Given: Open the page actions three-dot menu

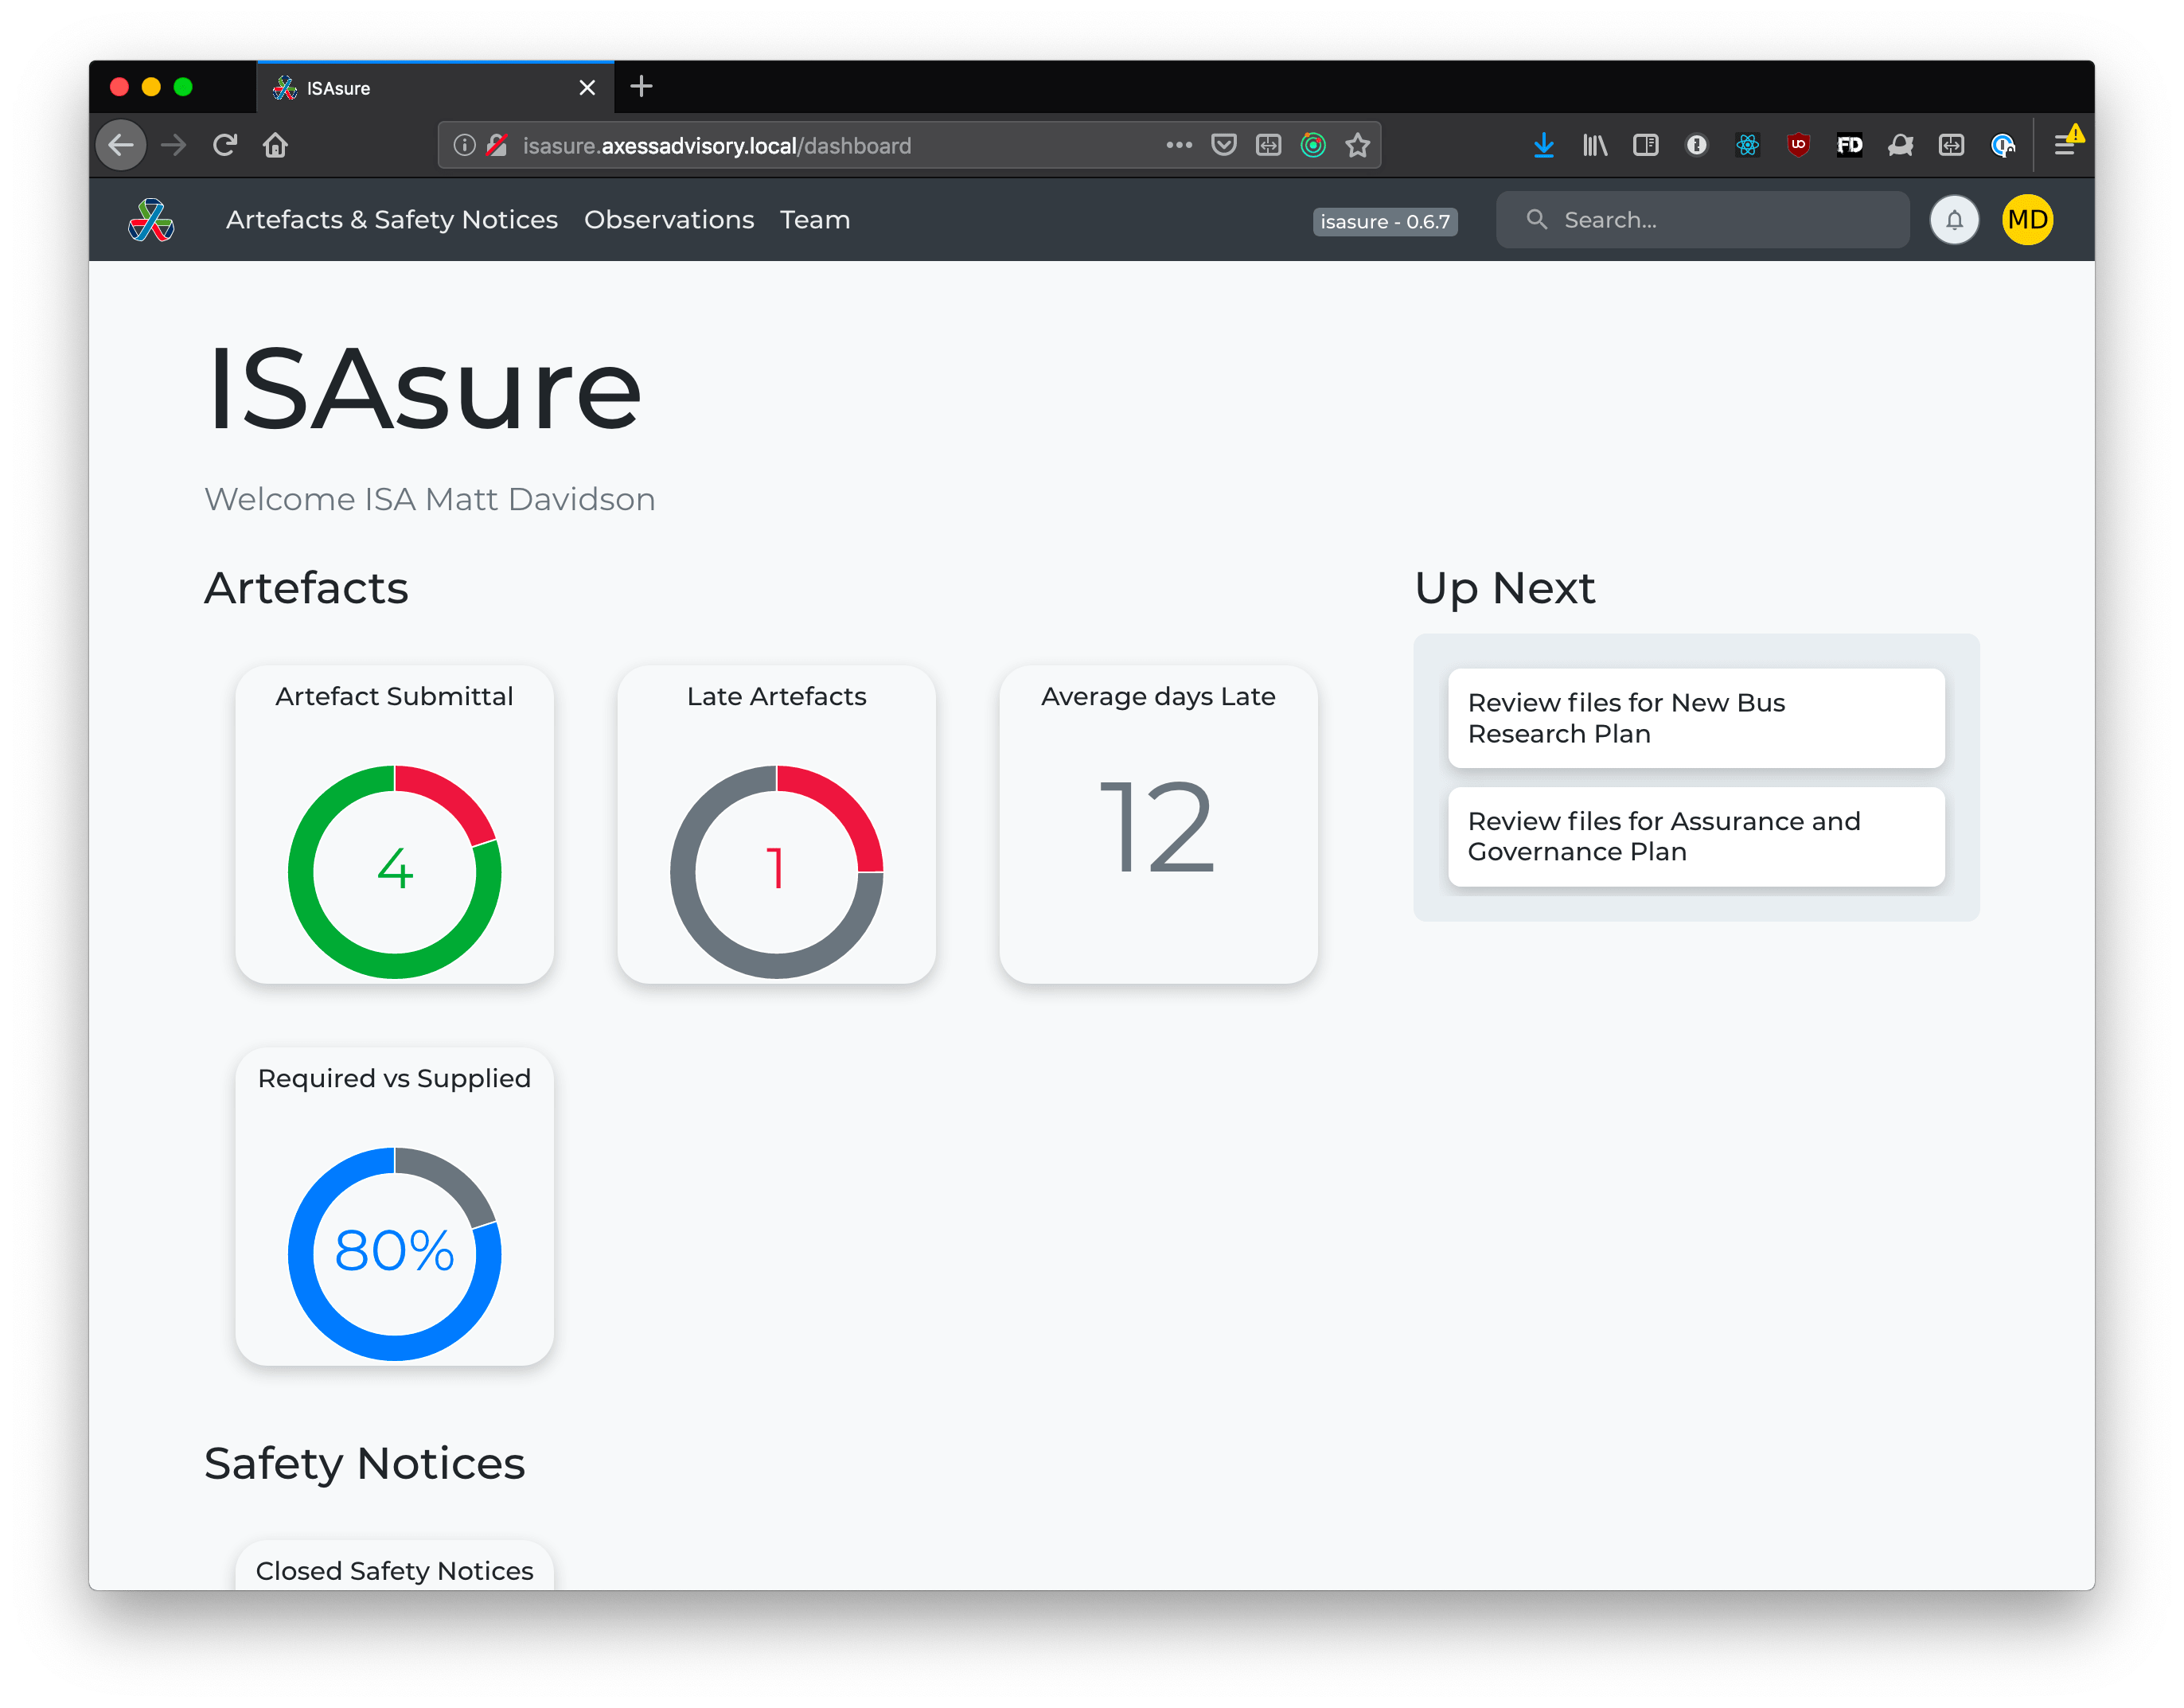Looking at the screenshot, I should coord(1179,146).
